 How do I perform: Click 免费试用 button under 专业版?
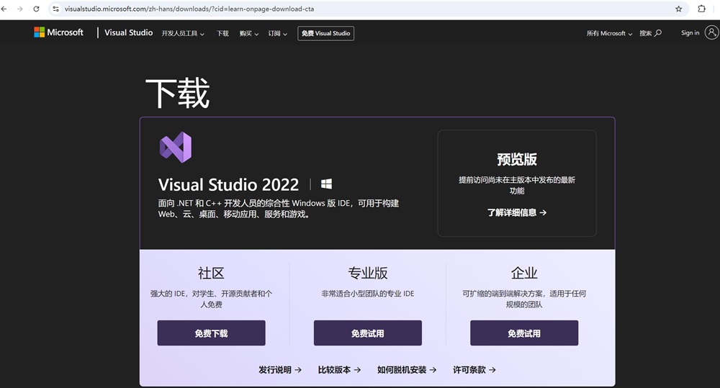click(368, 333)
